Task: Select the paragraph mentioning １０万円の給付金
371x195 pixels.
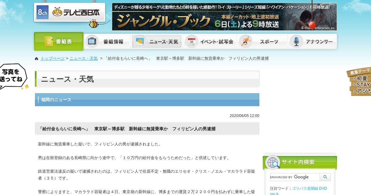Action: (134, 158)
